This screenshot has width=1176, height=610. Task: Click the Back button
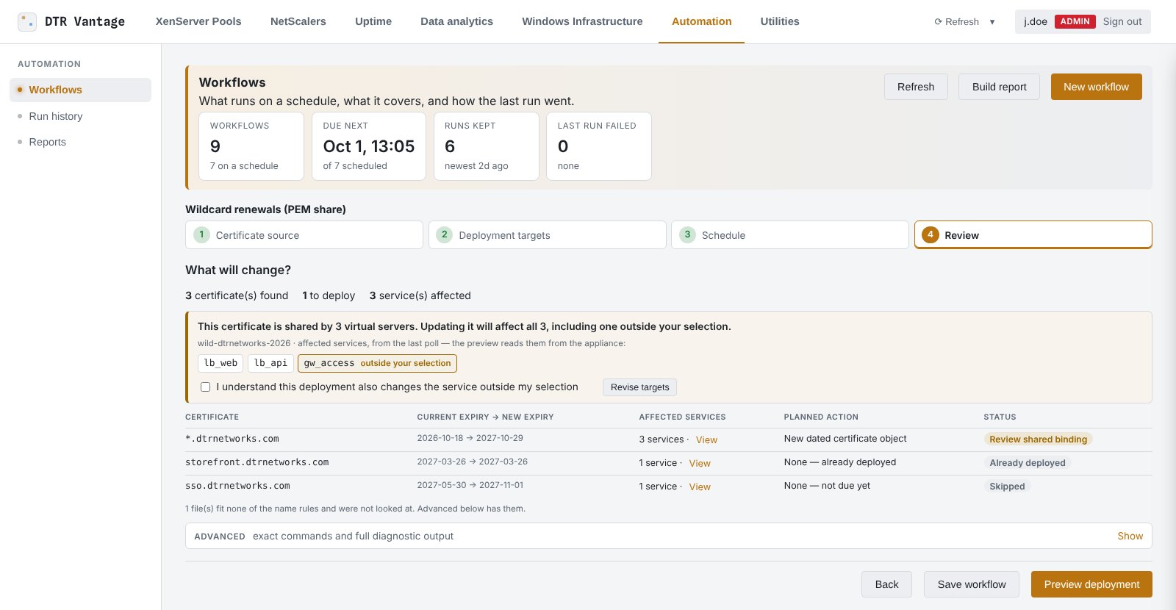(886, 584)
